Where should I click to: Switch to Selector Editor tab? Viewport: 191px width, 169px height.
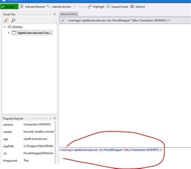69,14
